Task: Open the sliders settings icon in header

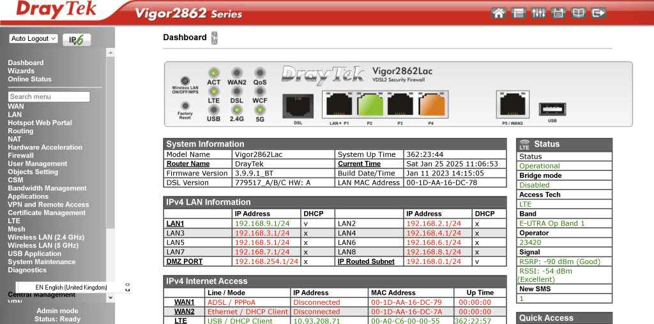Action: pos(538,13)
